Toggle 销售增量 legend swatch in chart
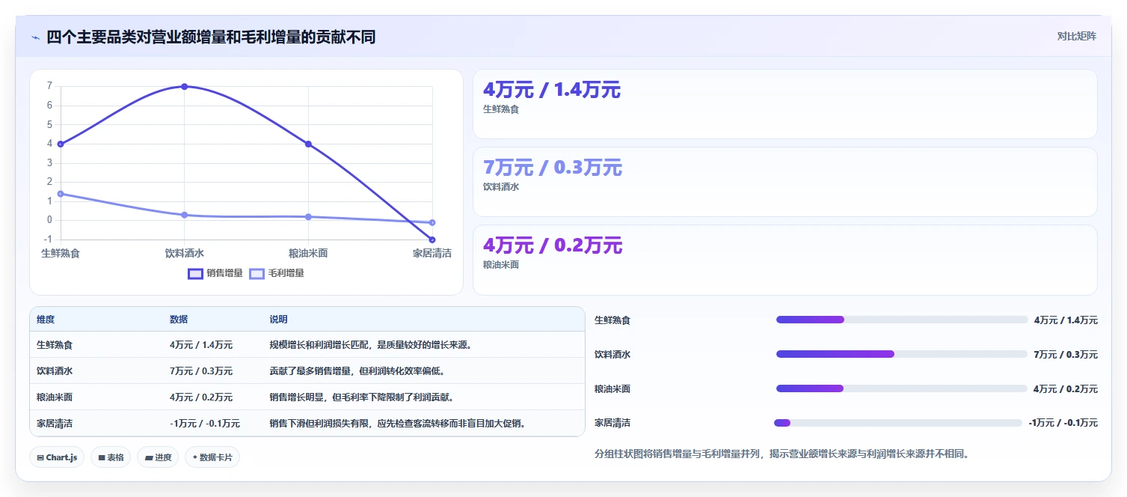1127x497 pixels. click(x=195, y=274)
